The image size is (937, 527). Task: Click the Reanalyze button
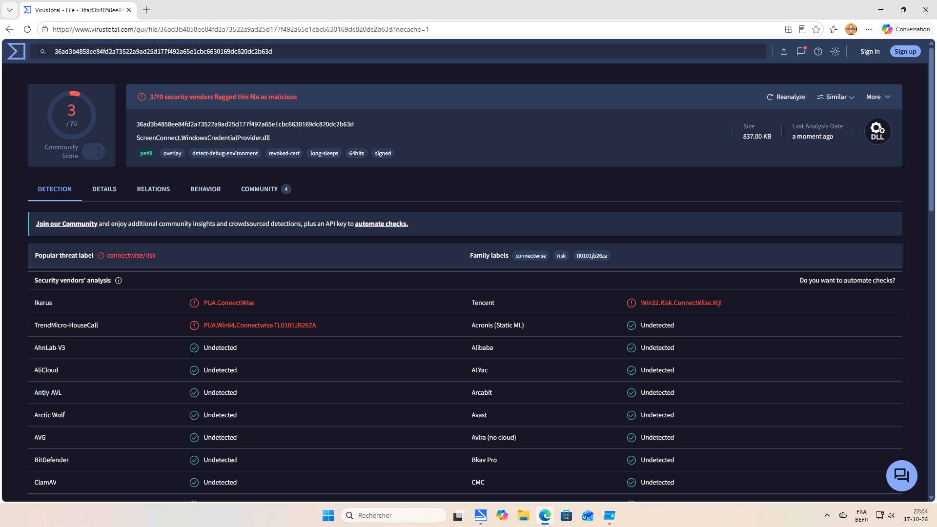(786, 97)
